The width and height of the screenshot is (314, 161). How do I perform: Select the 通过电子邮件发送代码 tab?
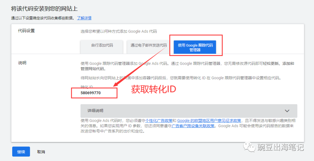click(x=148, y=47)
